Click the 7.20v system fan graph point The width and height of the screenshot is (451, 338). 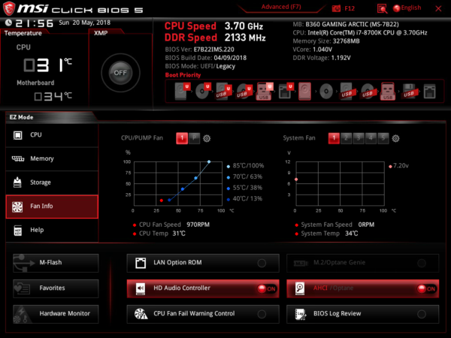click(x=296, y=180)
